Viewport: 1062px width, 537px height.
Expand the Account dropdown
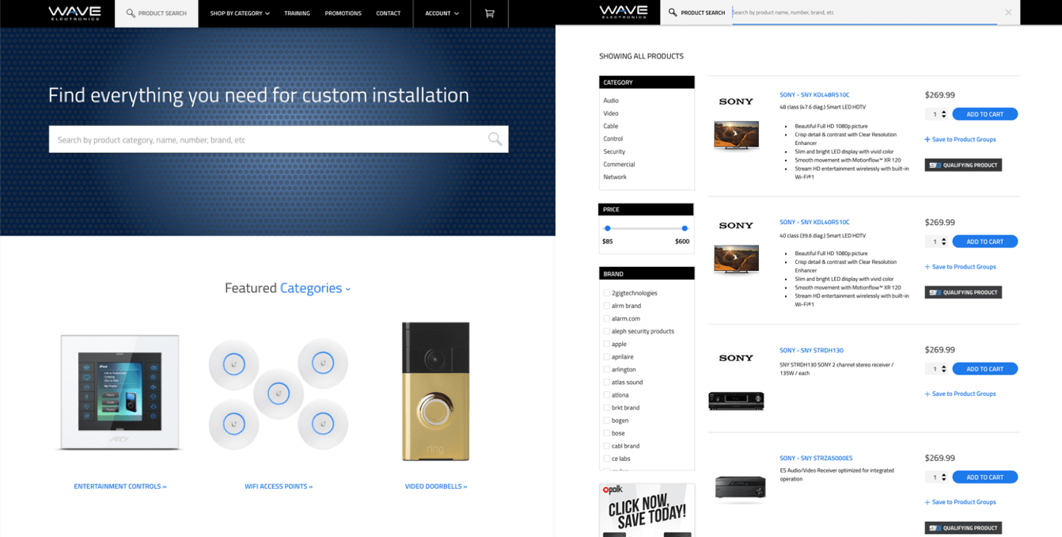(442, 13)
